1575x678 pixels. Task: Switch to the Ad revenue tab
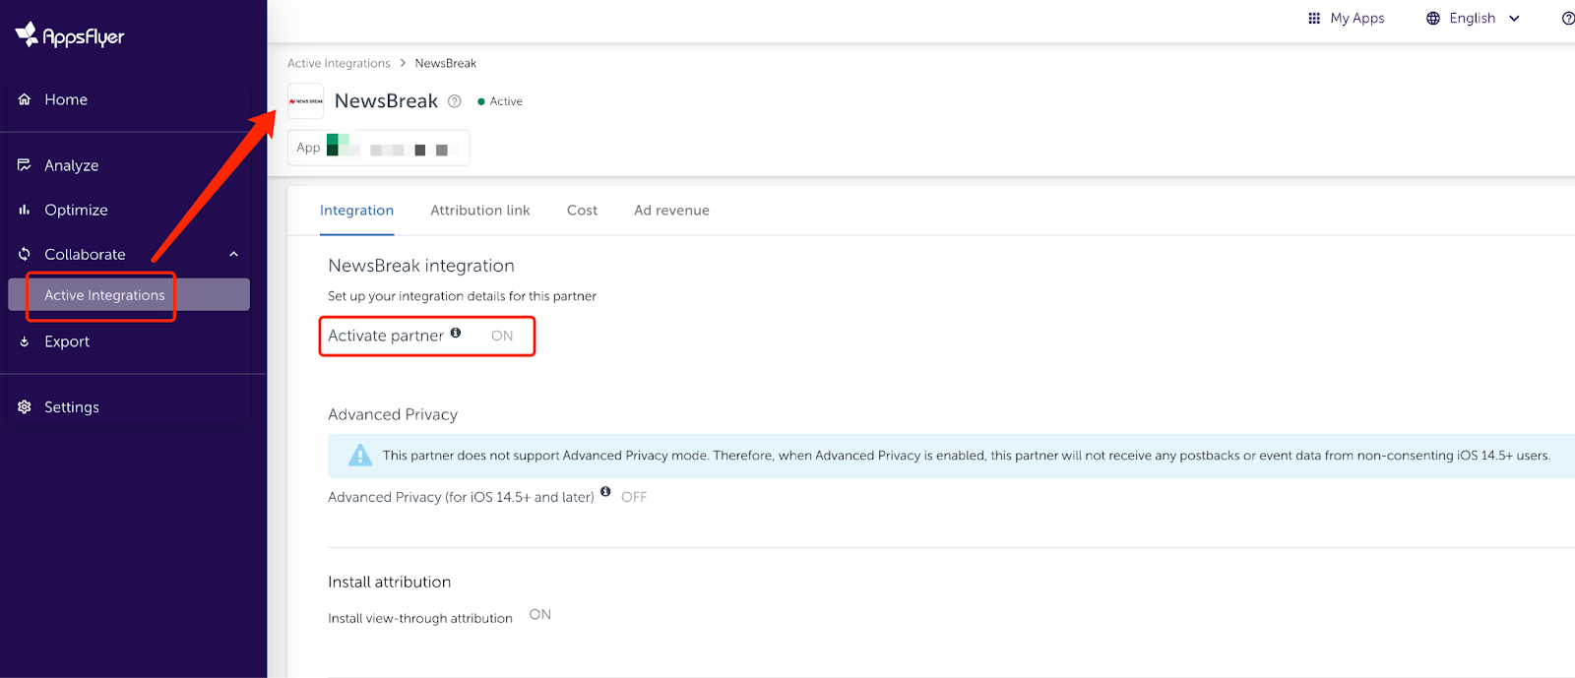point(671,211)
